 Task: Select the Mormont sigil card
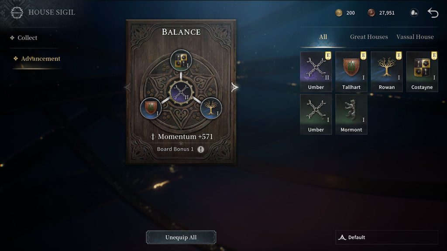tap(351, 115)
